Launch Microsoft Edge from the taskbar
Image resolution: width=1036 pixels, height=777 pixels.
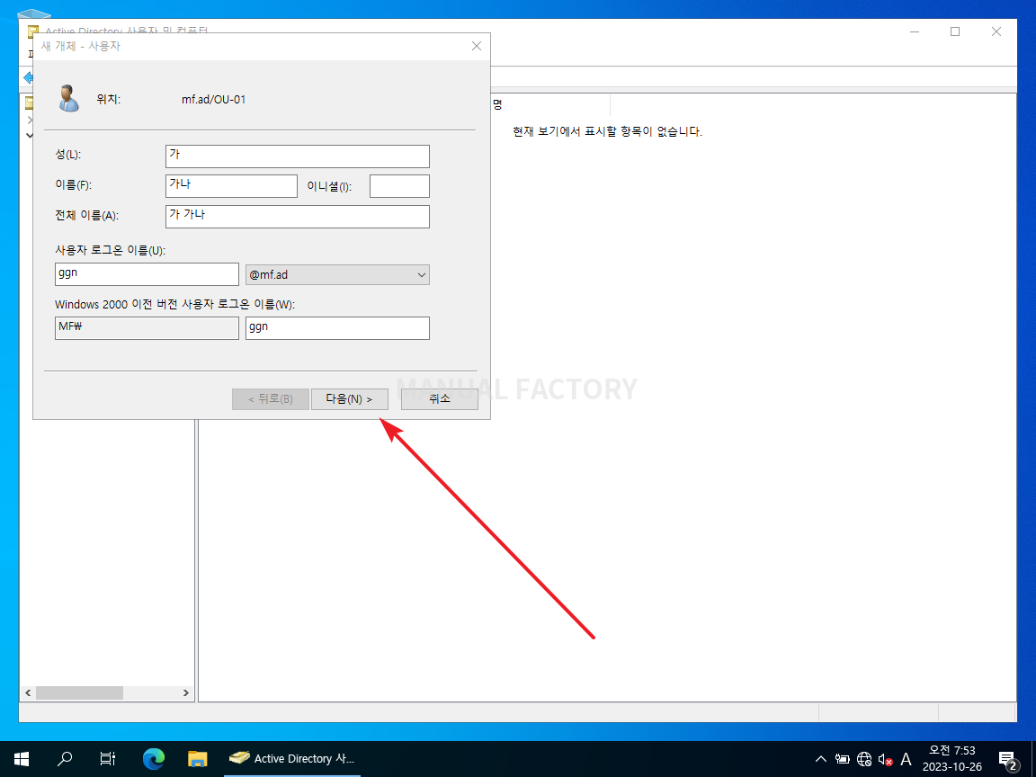tap(153, 758)
